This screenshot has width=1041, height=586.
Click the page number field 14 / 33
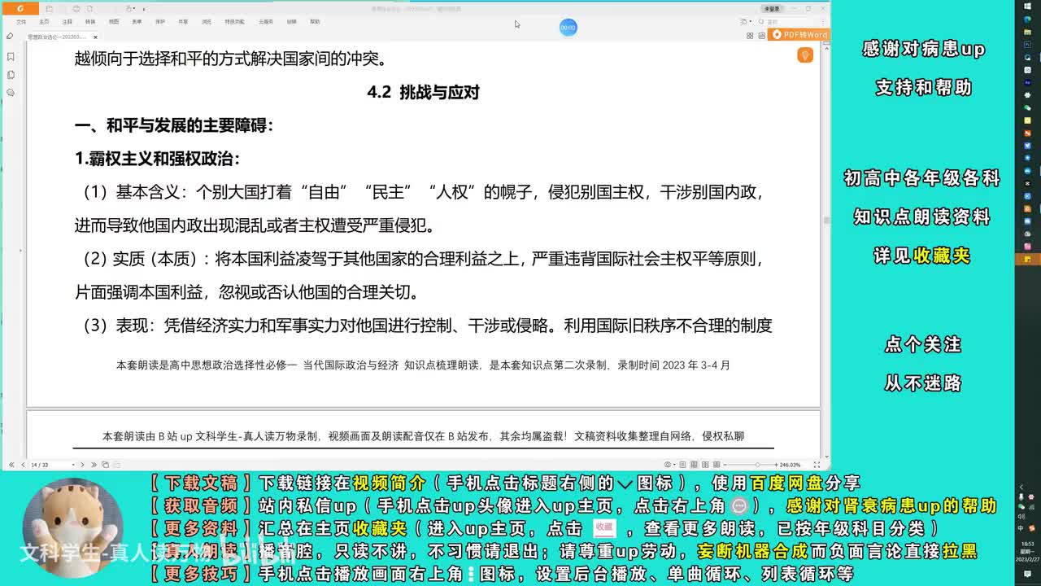(x=50, y=465)
